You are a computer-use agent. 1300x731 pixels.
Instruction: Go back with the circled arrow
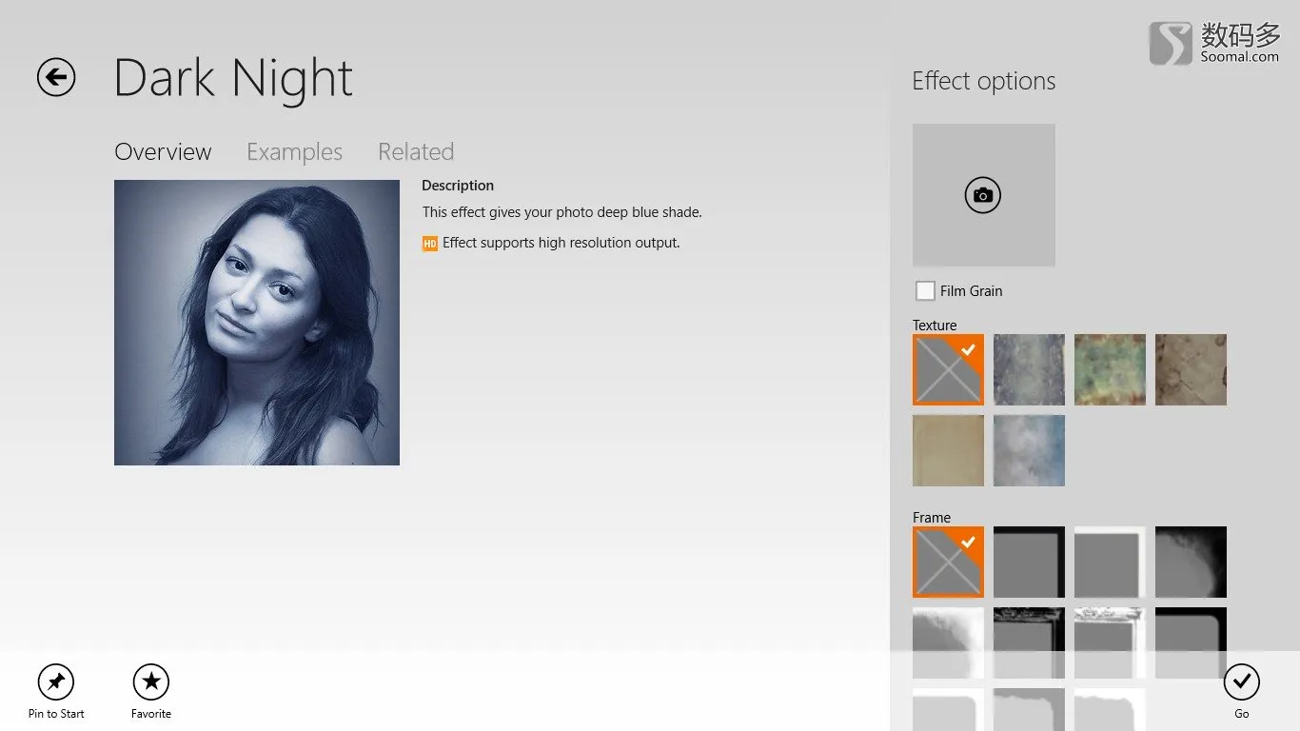56,77
